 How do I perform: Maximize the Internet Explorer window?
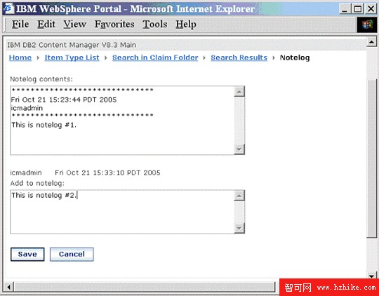(x=358, y=9)
